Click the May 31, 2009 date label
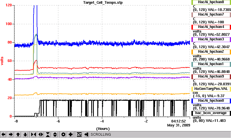Viewport: 231px width, 138px height. tap(178, 125)
